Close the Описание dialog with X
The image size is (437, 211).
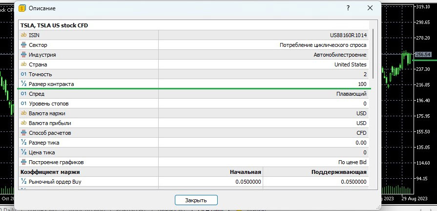tap(371, 8)
